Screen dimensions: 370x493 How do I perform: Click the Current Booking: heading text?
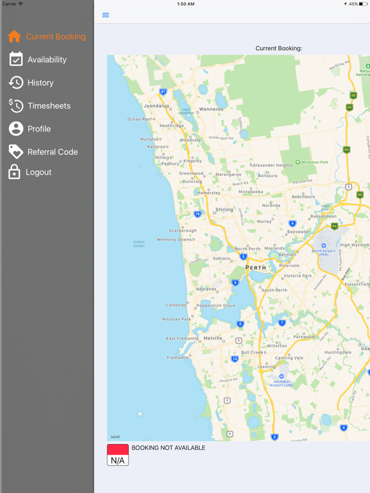pyautogui.click(x=279, y=48)
